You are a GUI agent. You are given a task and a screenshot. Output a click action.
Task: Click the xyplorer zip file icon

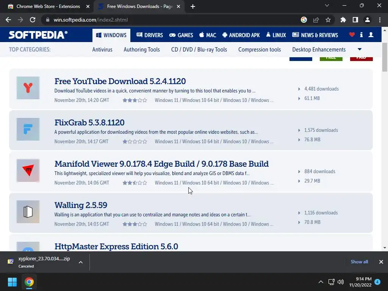11,261
